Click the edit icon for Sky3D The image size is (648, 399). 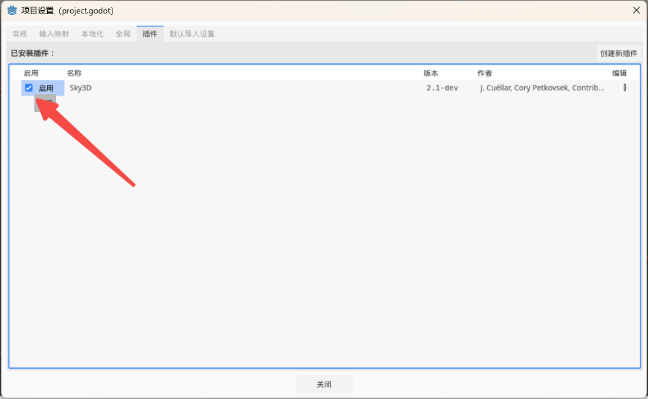pos(624,88)
